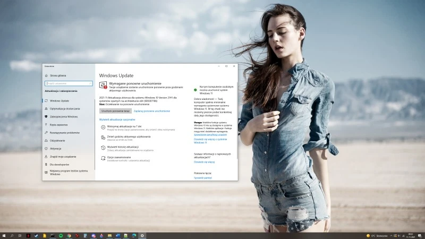
Task: Open File Explorer from the taskbar
Action: click(109, 236)
